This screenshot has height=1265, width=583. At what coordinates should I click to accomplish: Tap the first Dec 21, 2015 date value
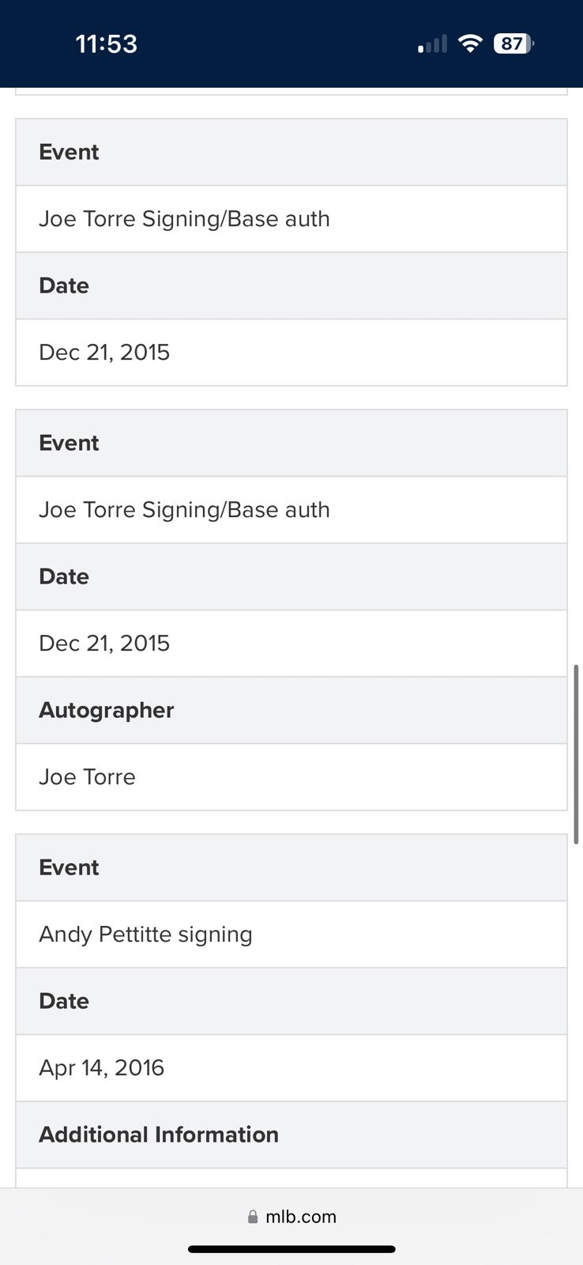pos(104,353)
